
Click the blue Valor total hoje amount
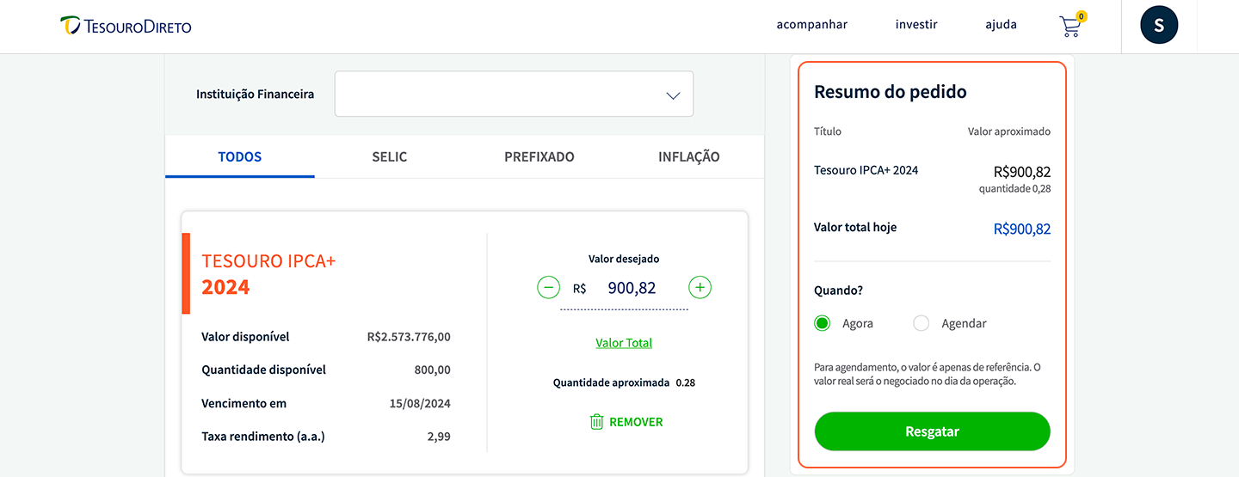pyautogui.click(x=1022, y=229)
